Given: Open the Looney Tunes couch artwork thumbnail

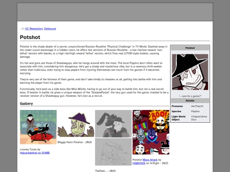Looking at the screenshot, I should (38, 127).
